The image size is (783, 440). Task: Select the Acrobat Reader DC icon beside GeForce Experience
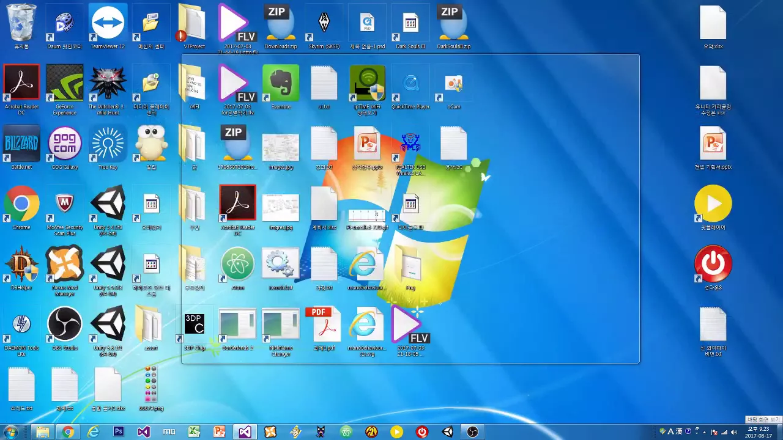pyautogui.click(x=21, y=89)
